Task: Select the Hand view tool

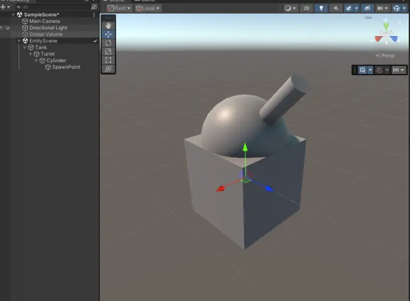Action: (x=108, y=25)
